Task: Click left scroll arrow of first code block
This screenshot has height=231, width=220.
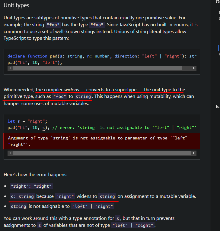Action: tap(10, 68)
